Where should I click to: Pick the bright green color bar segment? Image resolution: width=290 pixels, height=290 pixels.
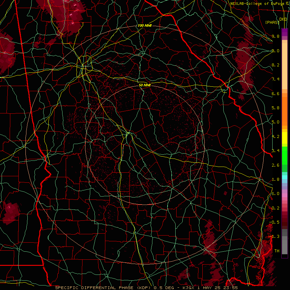(285, 155)
